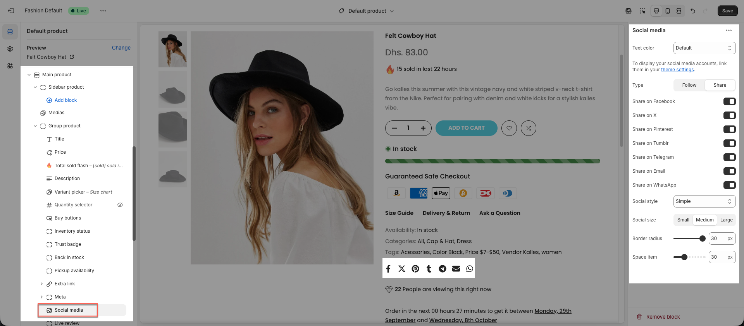Click the Pinterest share icon in preview
The height and width of the screenshot is (326, 744).
[x=415, y=269]
